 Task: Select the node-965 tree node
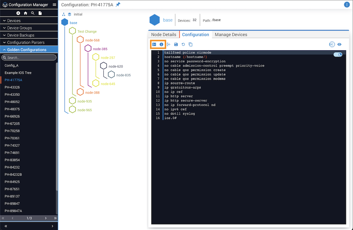(x=72, y=110)
